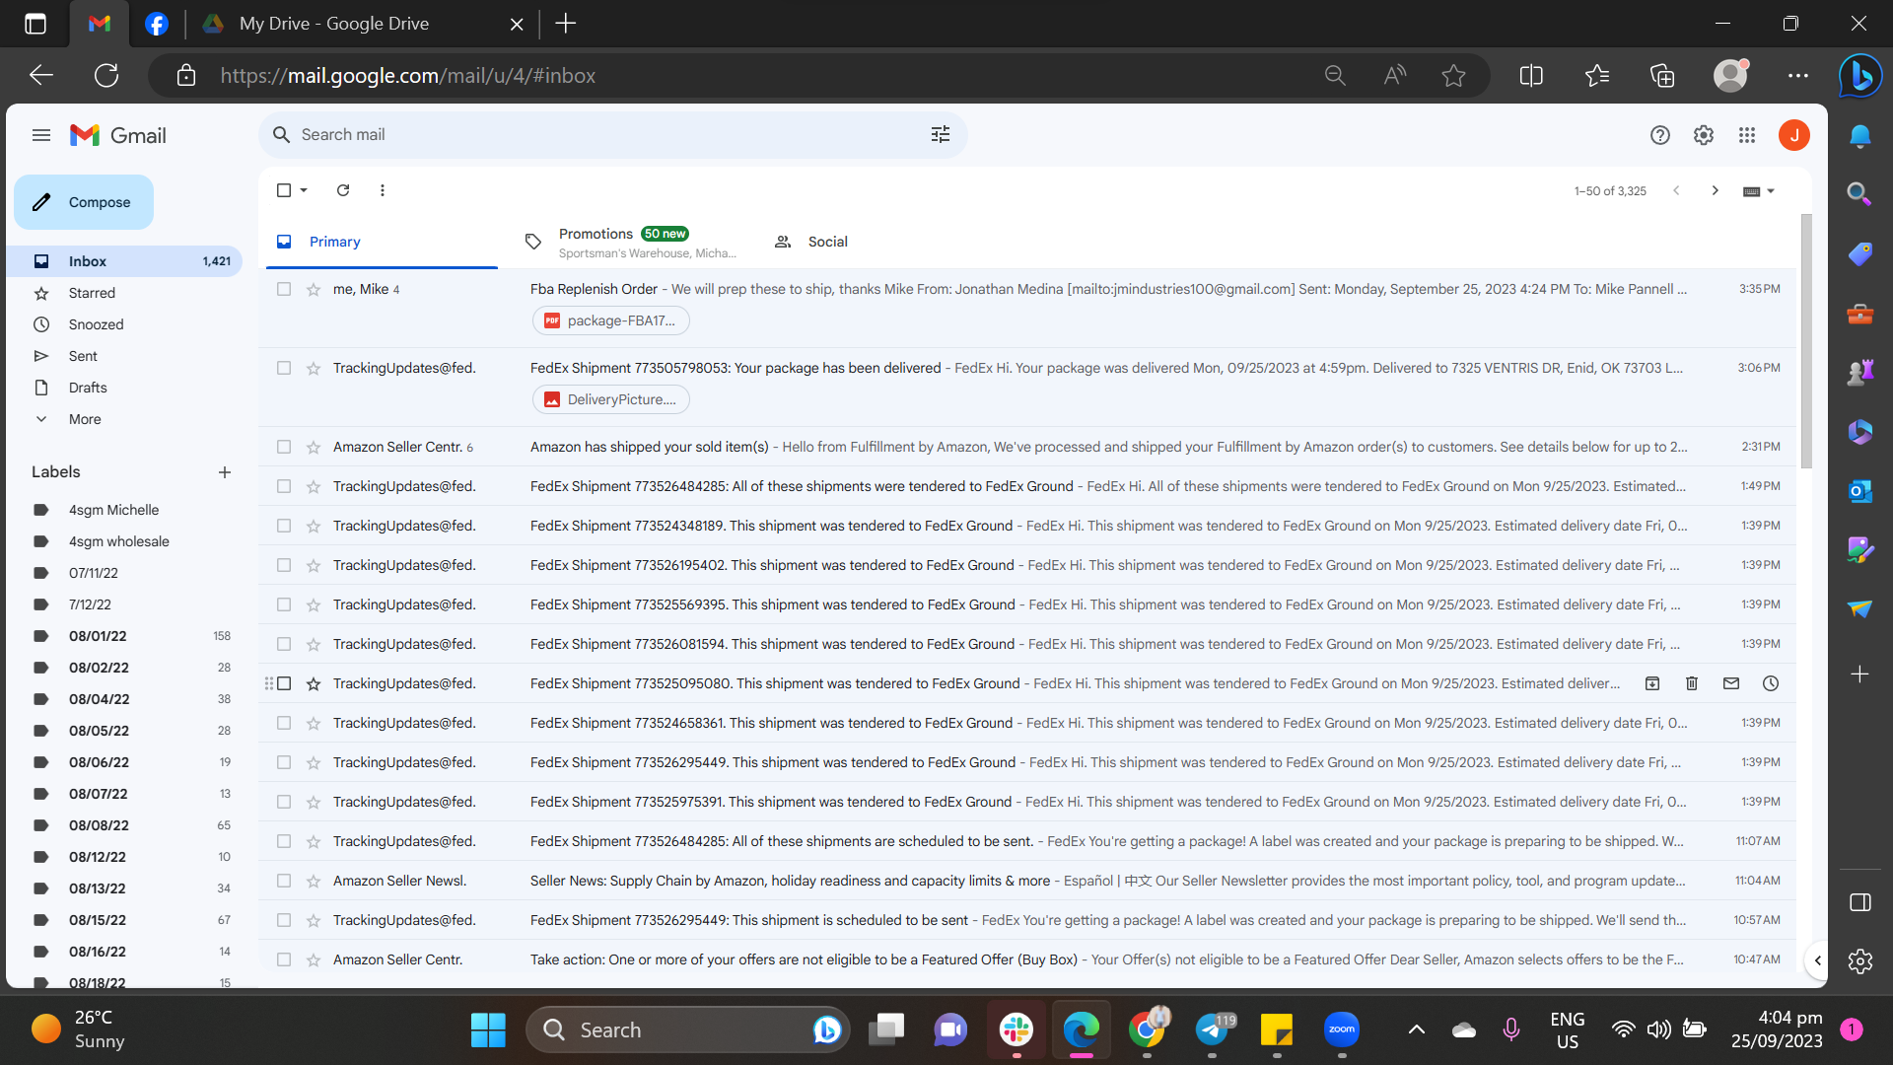Image resolution: width=1893 pixels, height=1065 pixels.
Task: Toggle Edge split screen icon
Action: (1531, 75)
